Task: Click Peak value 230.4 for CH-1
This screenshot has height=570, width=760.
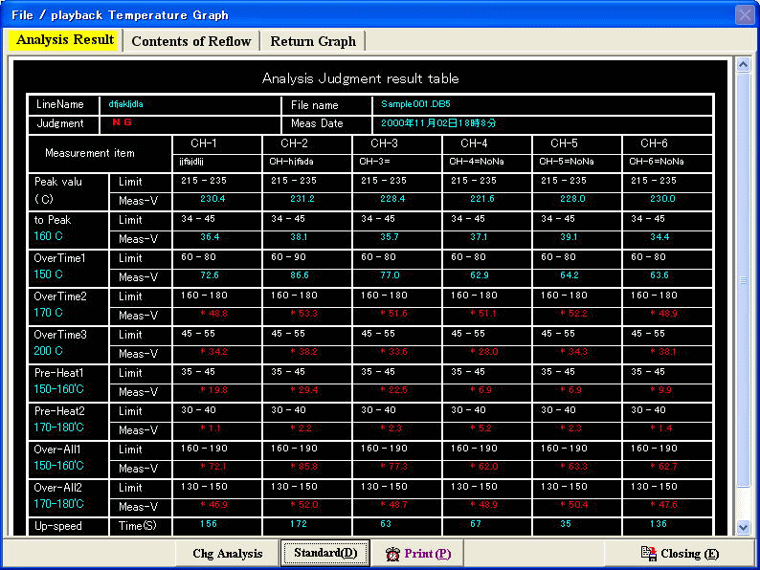Action: point(212,199)
